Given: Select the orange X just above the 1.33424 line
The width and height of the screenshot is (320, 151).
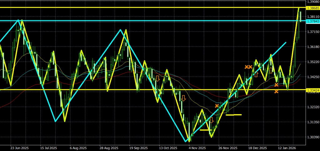Looking at the screenshot, I should [276, 85].
